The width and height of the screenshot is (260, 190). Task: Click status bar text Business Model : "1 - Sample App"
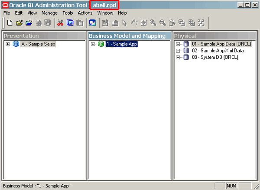37,186
